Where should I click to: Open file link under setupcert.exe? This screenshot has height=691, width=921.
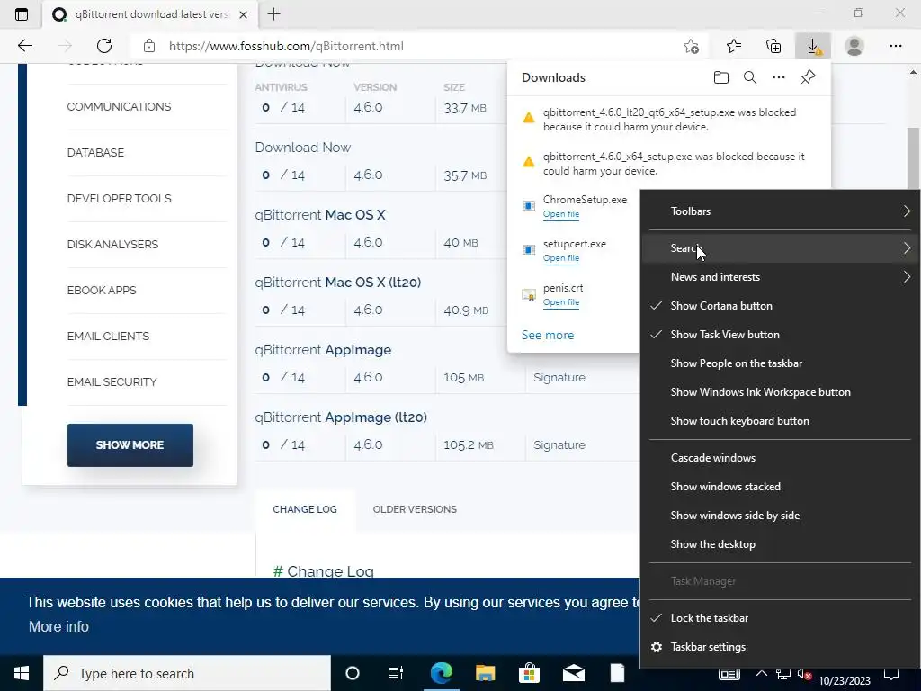[x=561, y=258]
